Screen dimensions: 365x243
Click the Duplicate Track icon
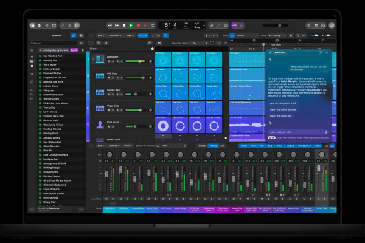pyautogui.click(x=99, y=43)
